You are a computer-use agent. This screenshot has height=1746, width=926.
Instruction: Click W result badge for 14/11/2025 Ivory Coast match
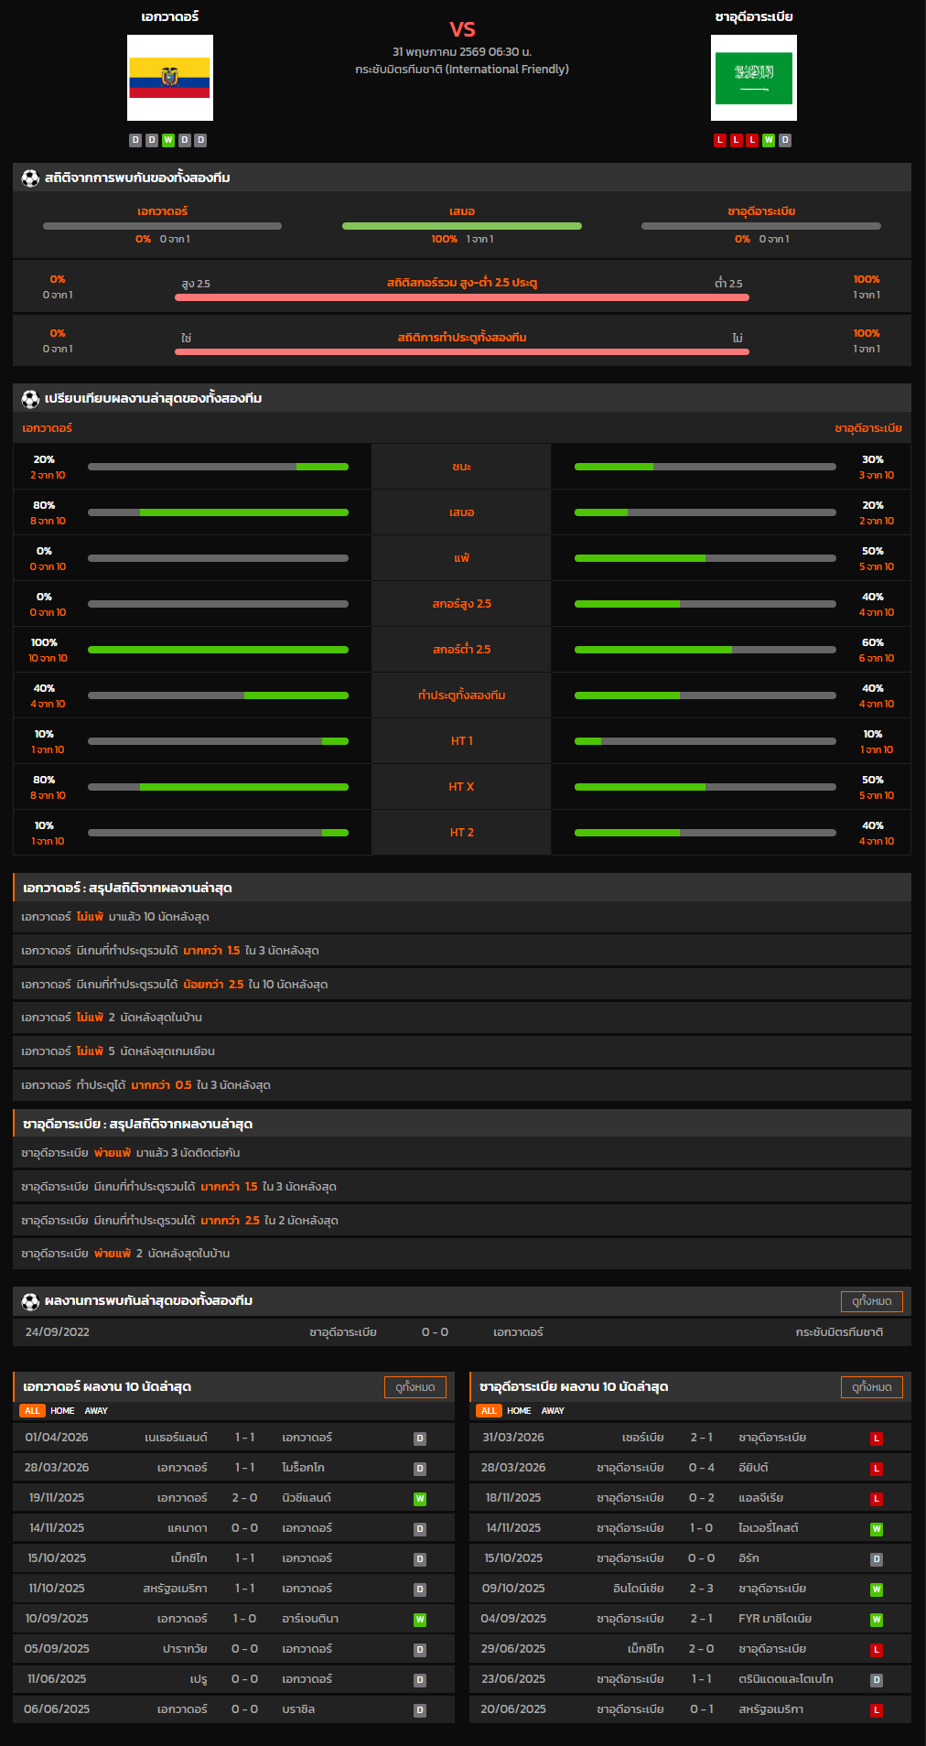tap(877, 1529)
